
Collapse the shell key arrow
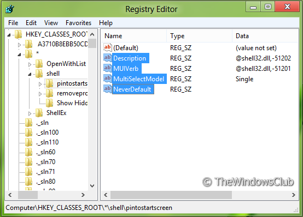point(30,74)
